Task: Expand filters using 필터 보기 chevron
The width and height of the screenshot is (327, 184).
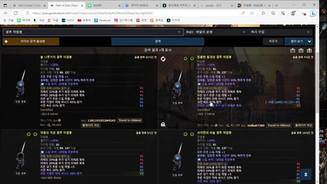Action: click(309, 41)
